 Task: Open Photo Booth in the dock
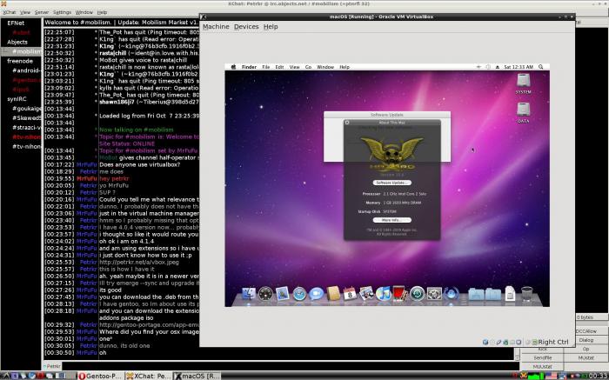click(399, 293)
